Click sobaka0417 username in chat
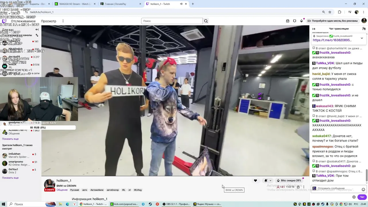 (322, 136)
